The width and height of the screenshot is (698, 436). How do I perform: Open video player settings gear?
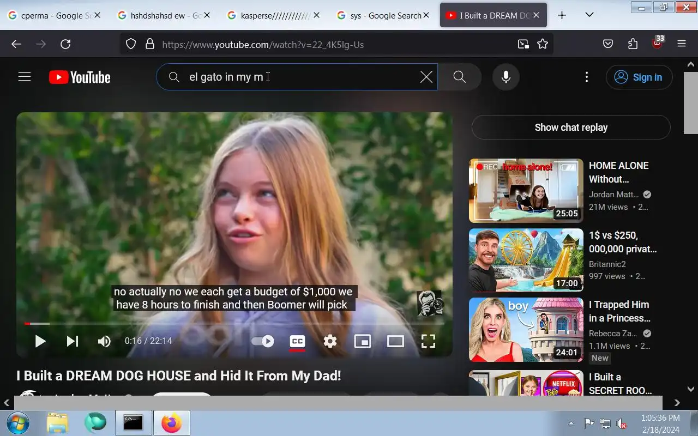330,341
